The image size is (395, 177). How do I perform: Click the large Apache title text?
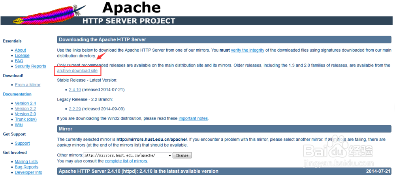click(x=132, y=7)
